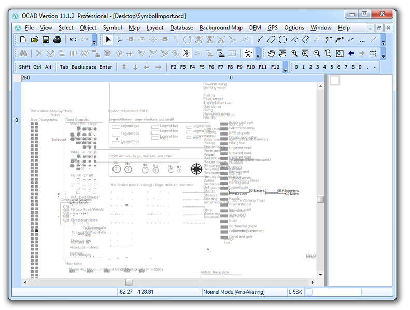Activate the move view hand-with-bar tool
The height and width of the screenshot is (310, 410).
[x=282, y=53]
